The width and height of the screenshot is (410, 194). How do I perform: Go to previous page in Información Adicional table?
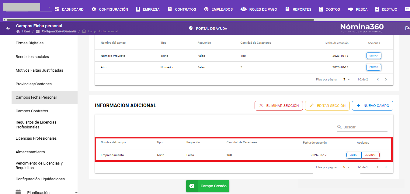(x=378, y=167)
